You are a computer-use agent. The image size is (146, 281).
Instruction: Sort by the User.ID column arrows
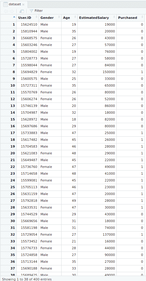(37, 17)
